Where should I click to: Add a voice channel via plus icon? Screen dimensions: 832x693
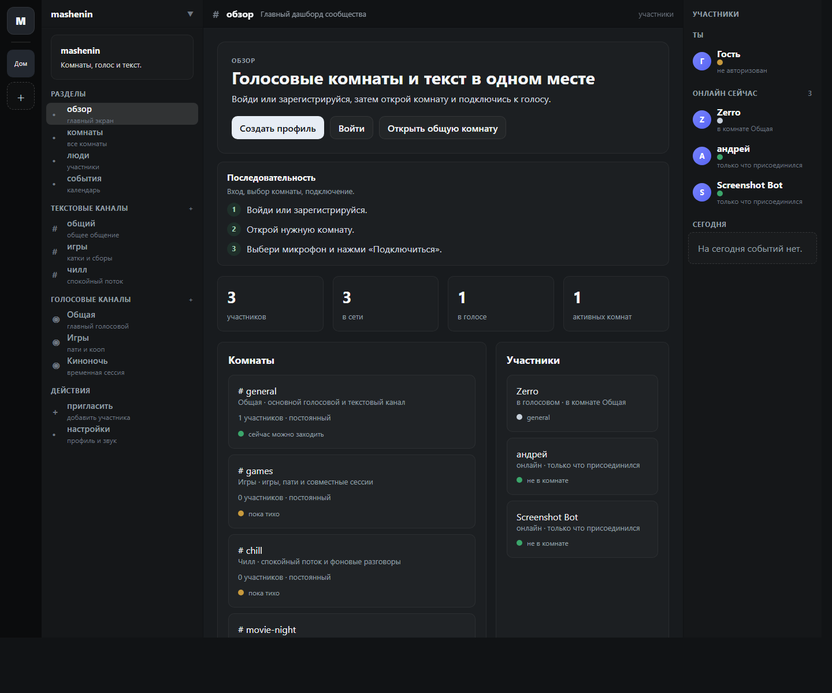pyautogui.click(x=191, y=300)
